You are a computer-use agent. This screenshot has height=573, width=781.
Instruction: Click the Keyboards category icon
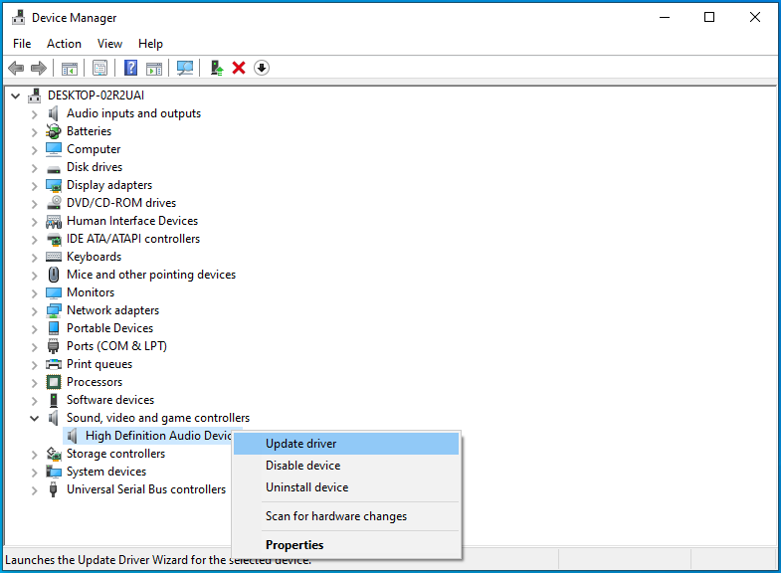point(54,257)
